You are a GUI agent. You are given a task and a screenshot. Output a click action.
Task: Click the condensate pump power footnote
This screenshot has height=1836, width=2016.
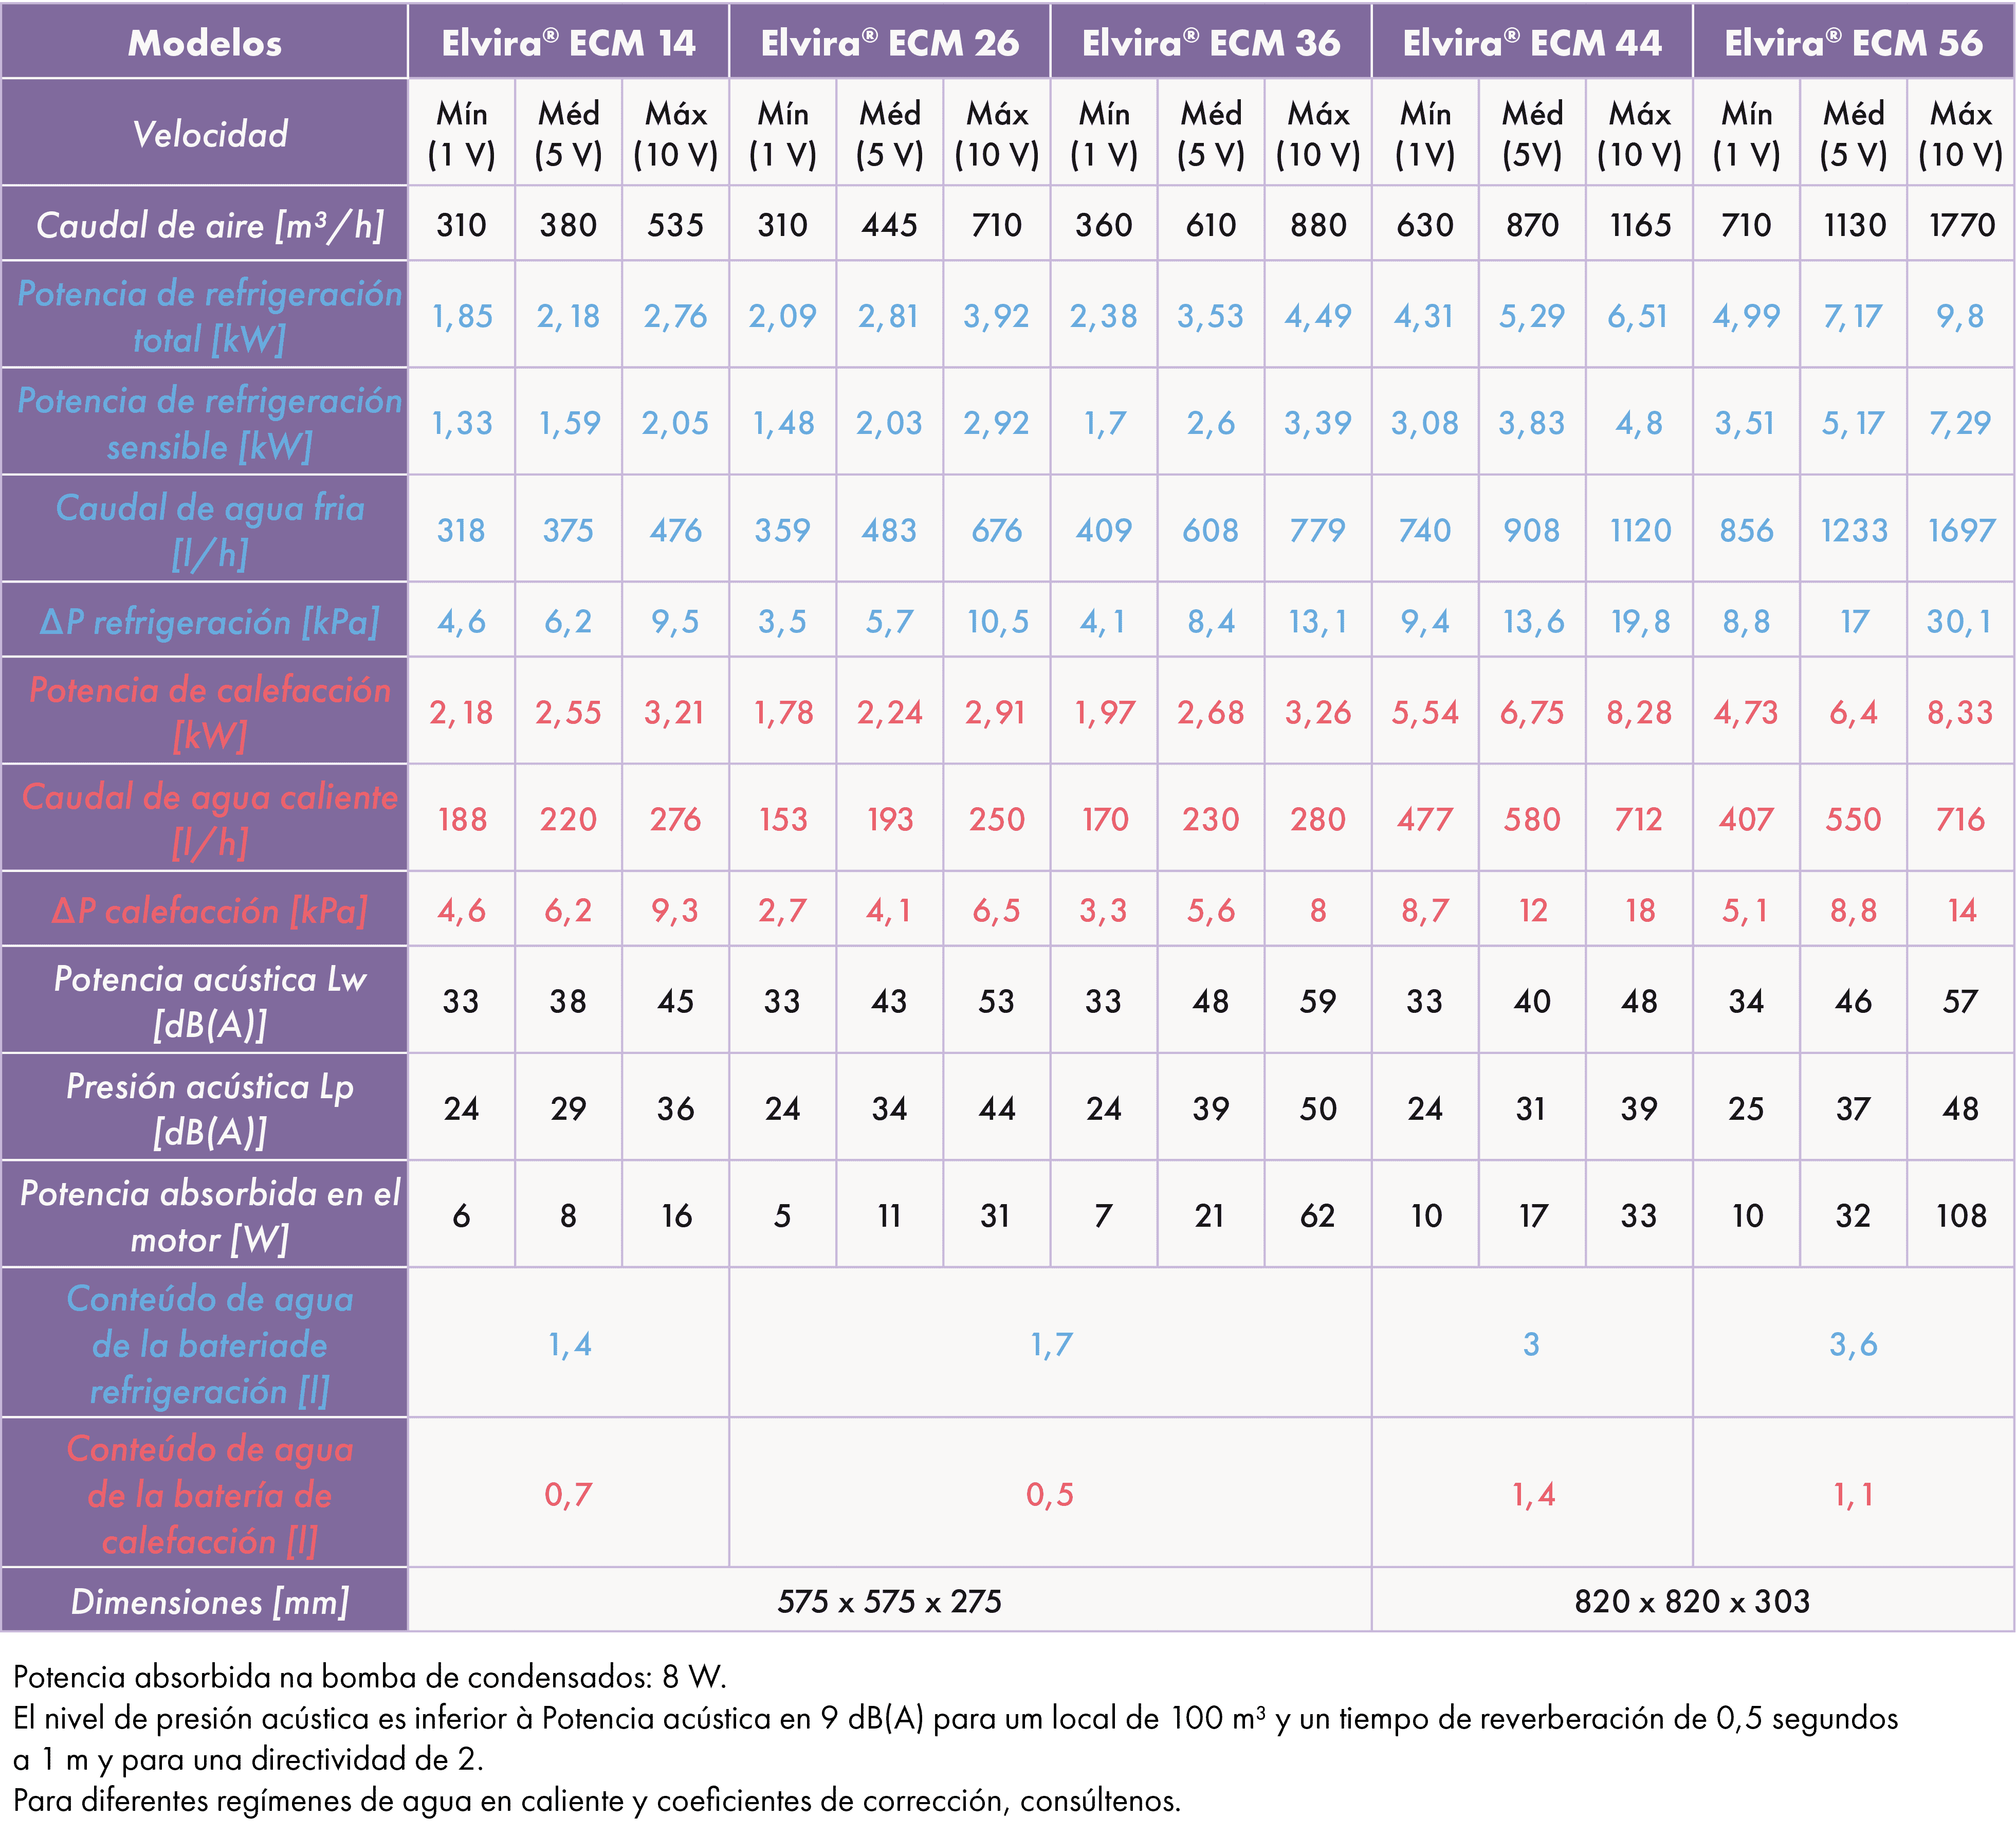pyautogui.click(x=370, y=1677)
